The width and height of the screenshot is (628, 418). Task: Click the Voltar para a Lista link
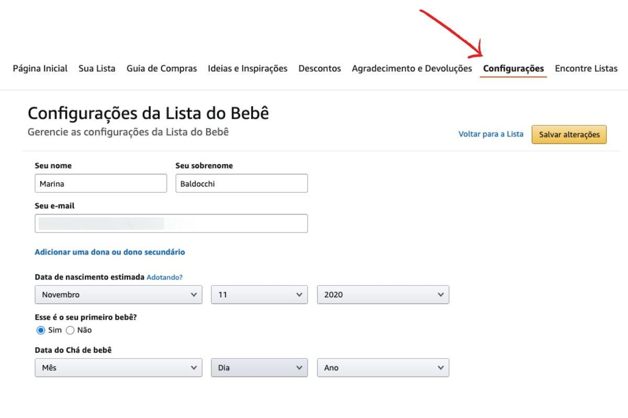pyautogui.click(x=491, y=134)
